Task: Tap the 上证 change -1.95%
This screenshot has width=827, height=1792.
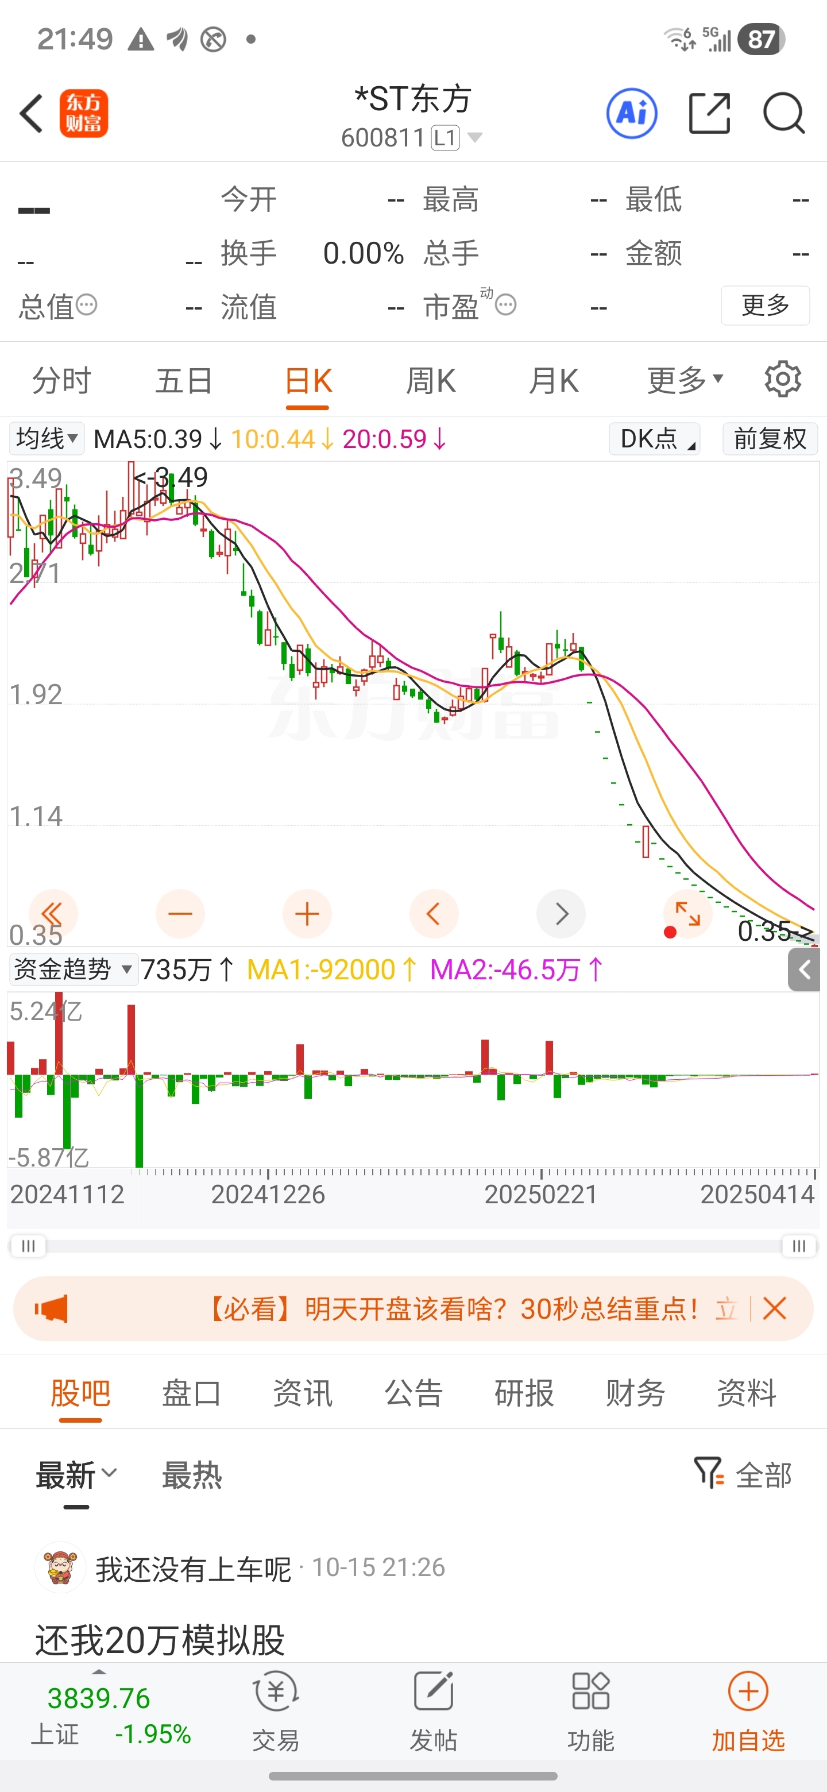Action: 153,1734
